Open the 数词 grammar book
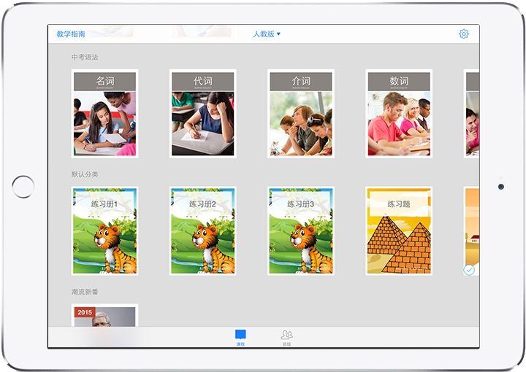 pyautogui.click(x=399, y=114)
